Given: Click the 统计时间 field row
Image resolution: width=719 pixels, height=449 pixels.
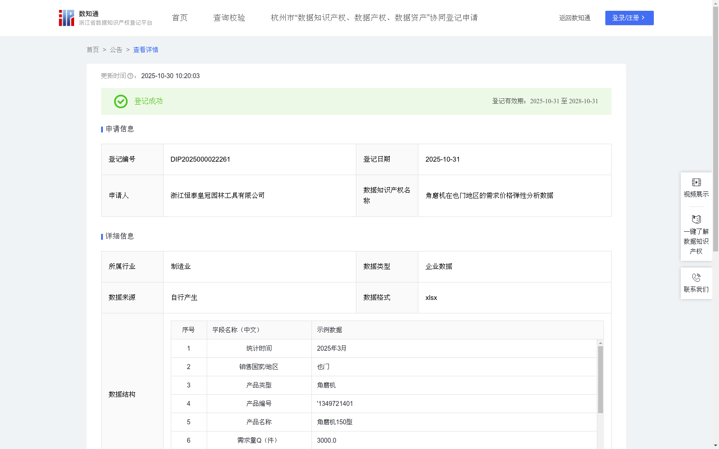Looking at the screenshot, I should 384,348.
